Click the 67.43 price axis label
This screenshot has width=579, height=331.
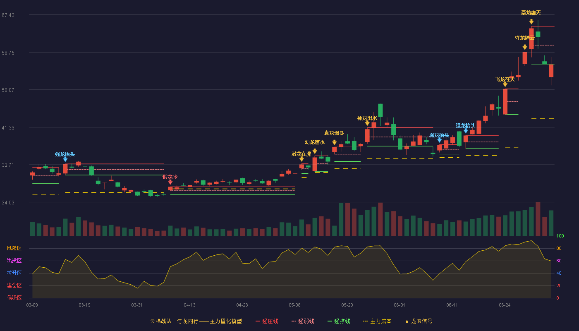[8, 15]
